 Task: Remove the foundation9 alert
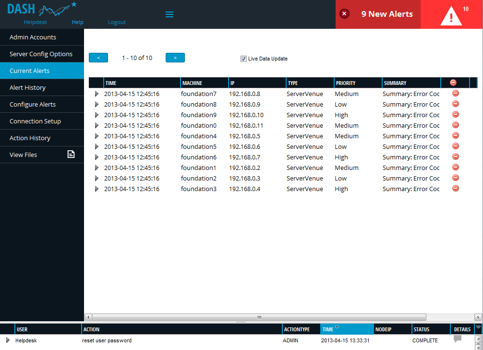(x=455, y=114)
